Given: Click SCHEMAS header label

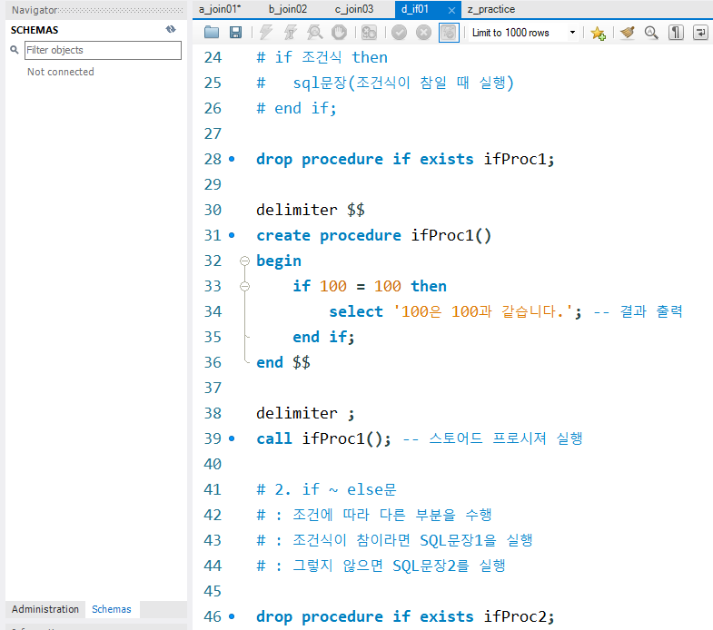Looking at the screenshot, I should click(x=35, y=30).
